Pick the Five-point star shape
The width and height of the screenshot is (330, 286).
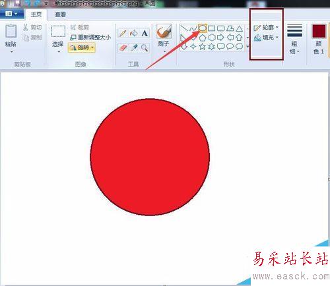pos(203,47)
